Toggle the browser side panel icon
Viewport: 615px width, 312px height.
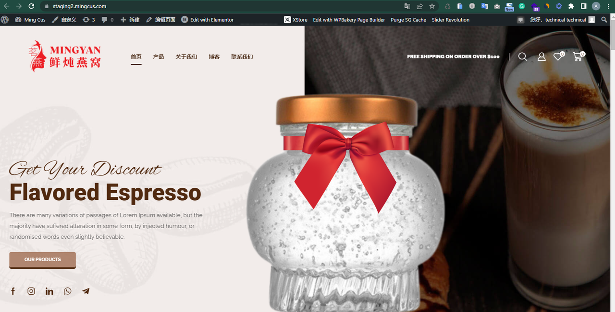583,6
